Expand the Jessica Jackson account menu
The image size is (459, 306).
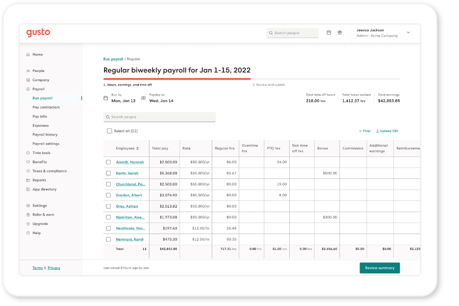tap(408, 33)
